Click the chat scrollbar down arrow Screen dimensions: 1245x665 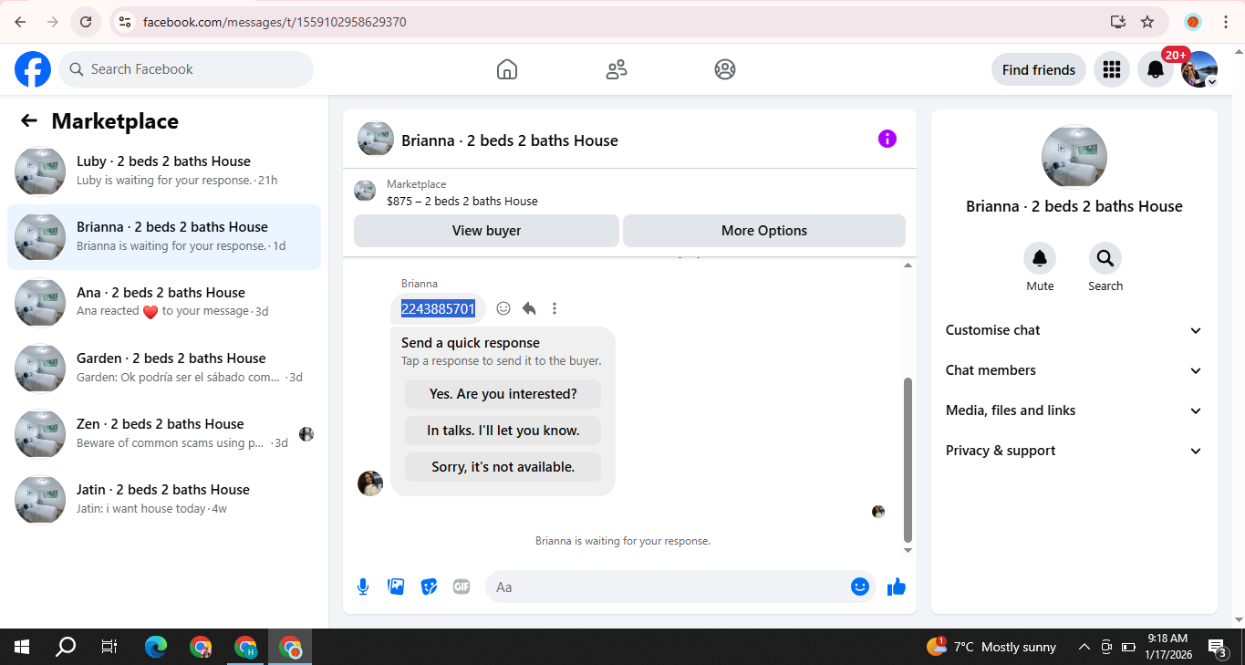tap(908, 550)
